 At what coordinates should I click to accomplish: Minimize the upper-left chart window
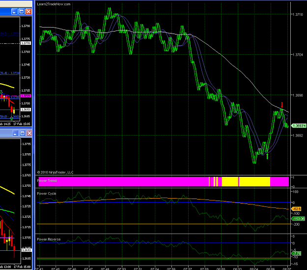point(14,12)
